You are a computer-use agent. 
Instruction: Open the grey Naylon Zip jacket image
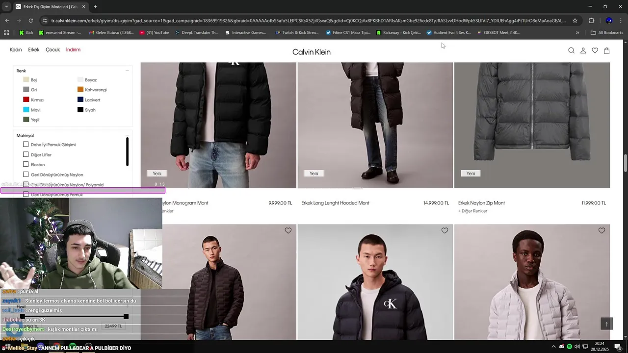[x=532, y=125]
